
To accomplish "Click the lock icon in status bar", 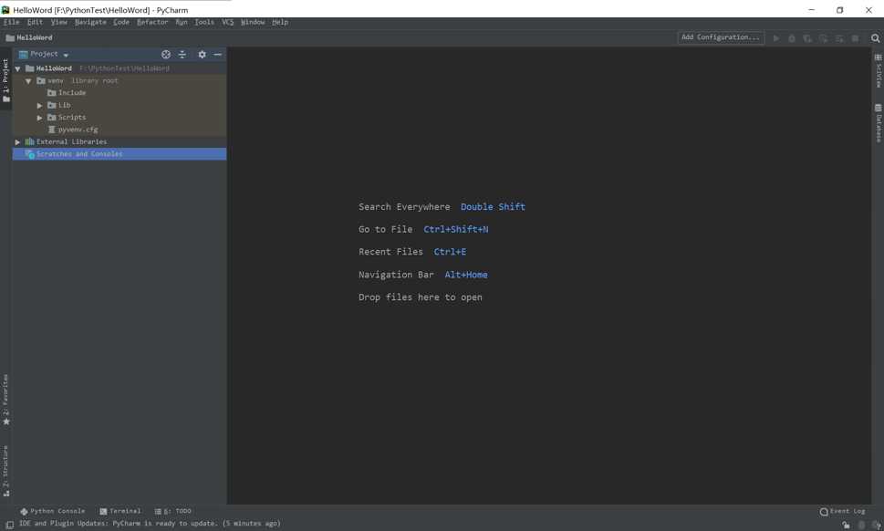I will tap(846, 525).
